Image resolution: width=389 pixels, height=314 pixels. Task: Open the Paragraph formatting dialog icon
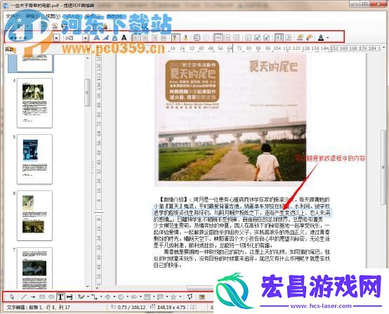(x=310, y=38)
